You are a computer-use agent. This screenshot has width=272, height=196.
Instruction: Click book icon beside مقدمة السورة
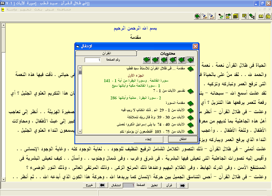[190, 103]
